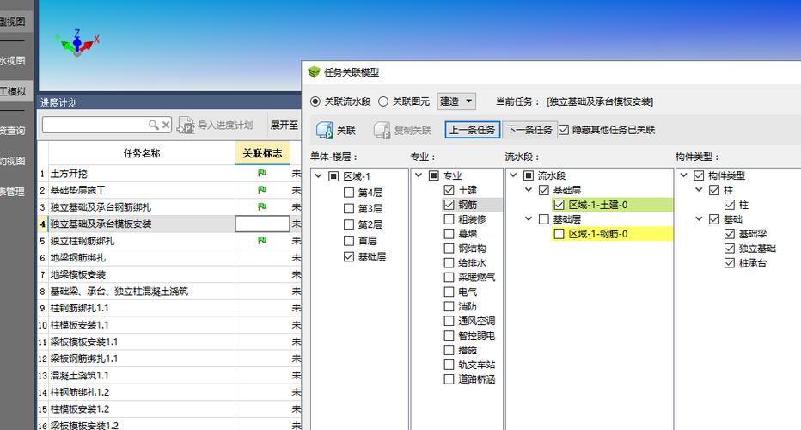Click the green flag for 独立柱钢筋绑扎
Screen dimensions: 801x430
(x=262, y=240)
